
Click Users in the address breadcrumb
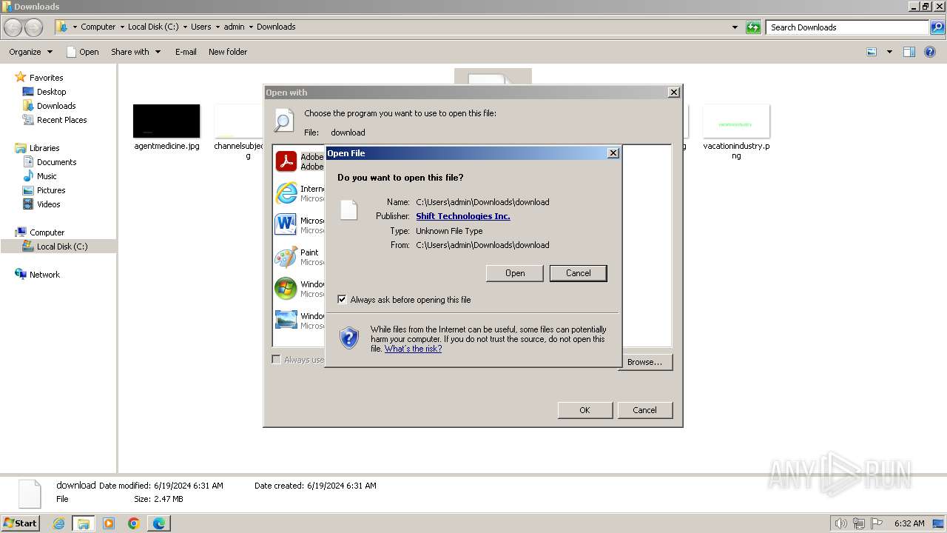click(x=200, y=27)
